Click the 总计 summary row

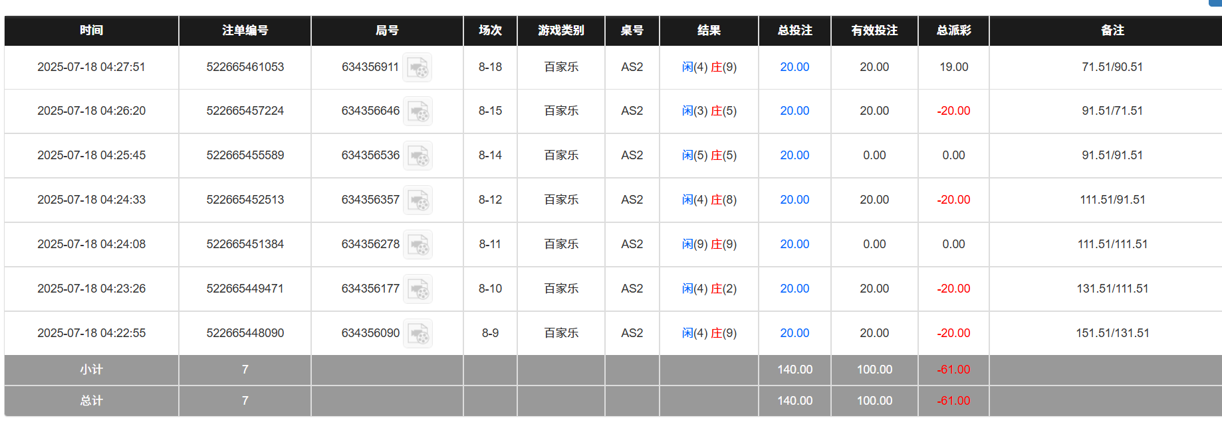click(x=90, y=401)
